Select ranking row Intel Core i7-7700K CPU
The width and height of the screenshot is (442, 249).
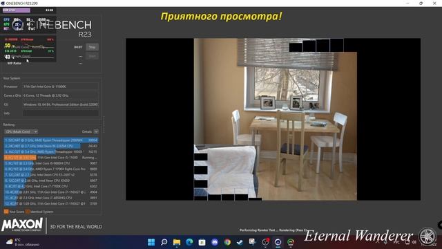click(51, 186)
